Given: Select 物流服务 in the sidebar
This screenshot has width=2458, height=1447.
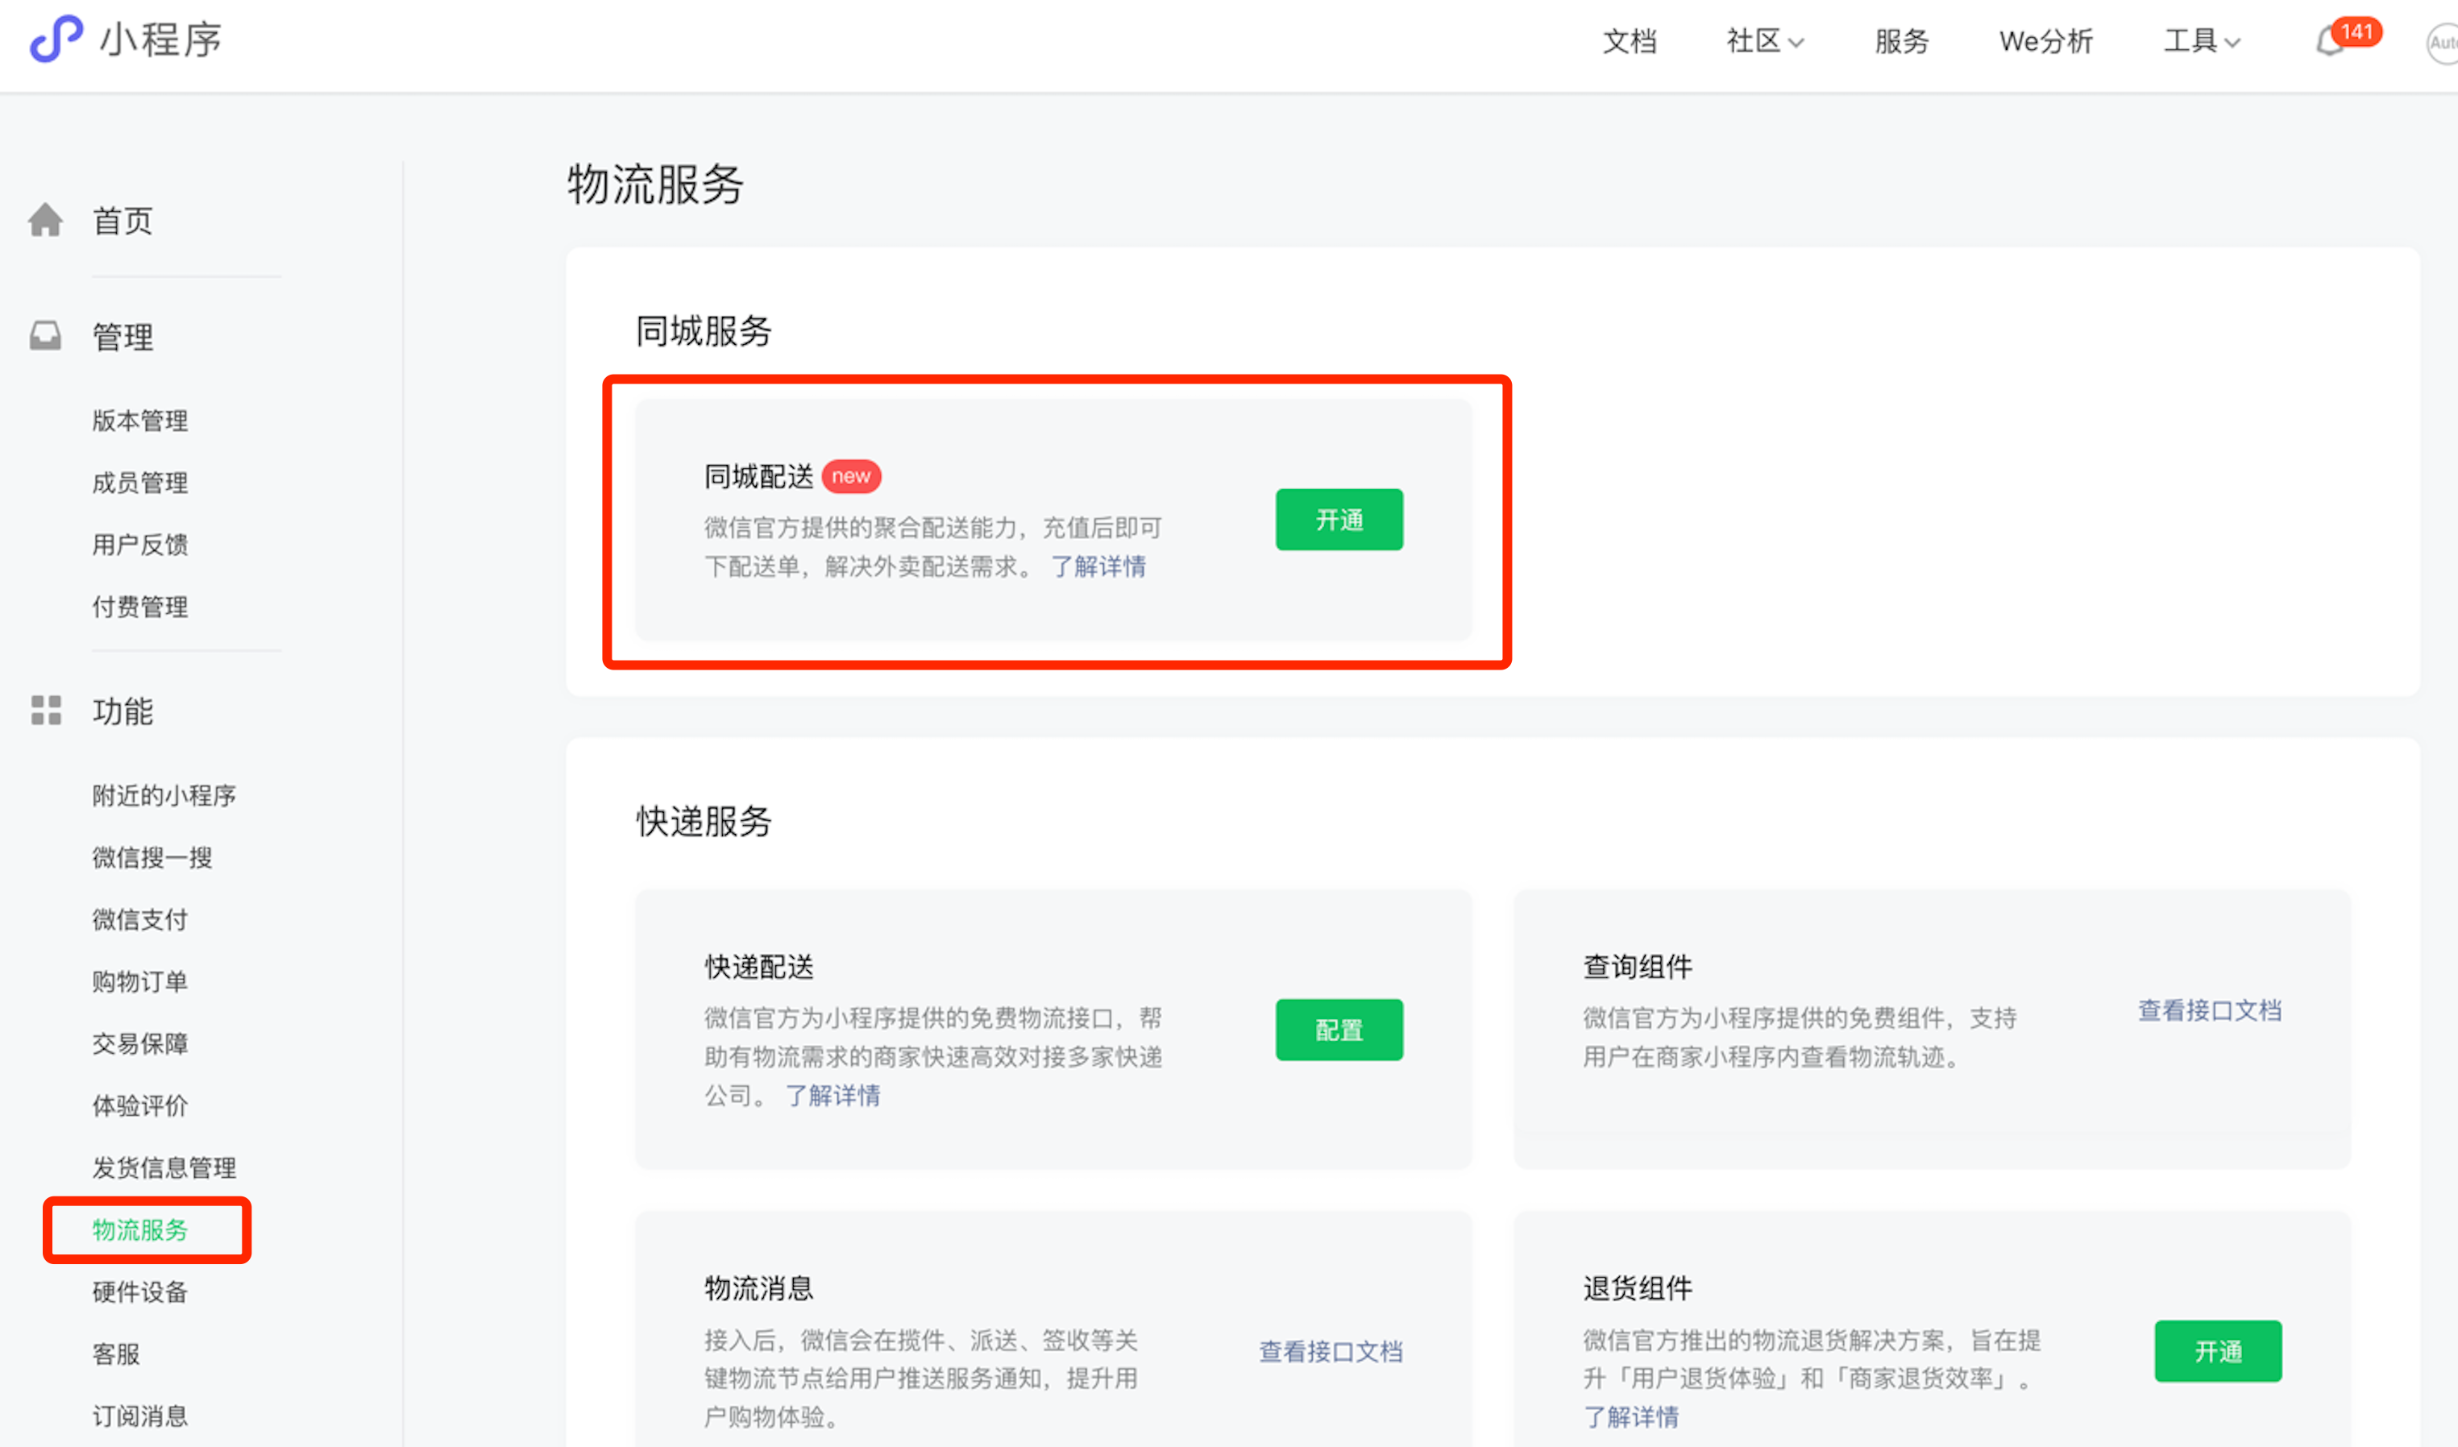Looking at the screenshot, I should coord(139,1229).
